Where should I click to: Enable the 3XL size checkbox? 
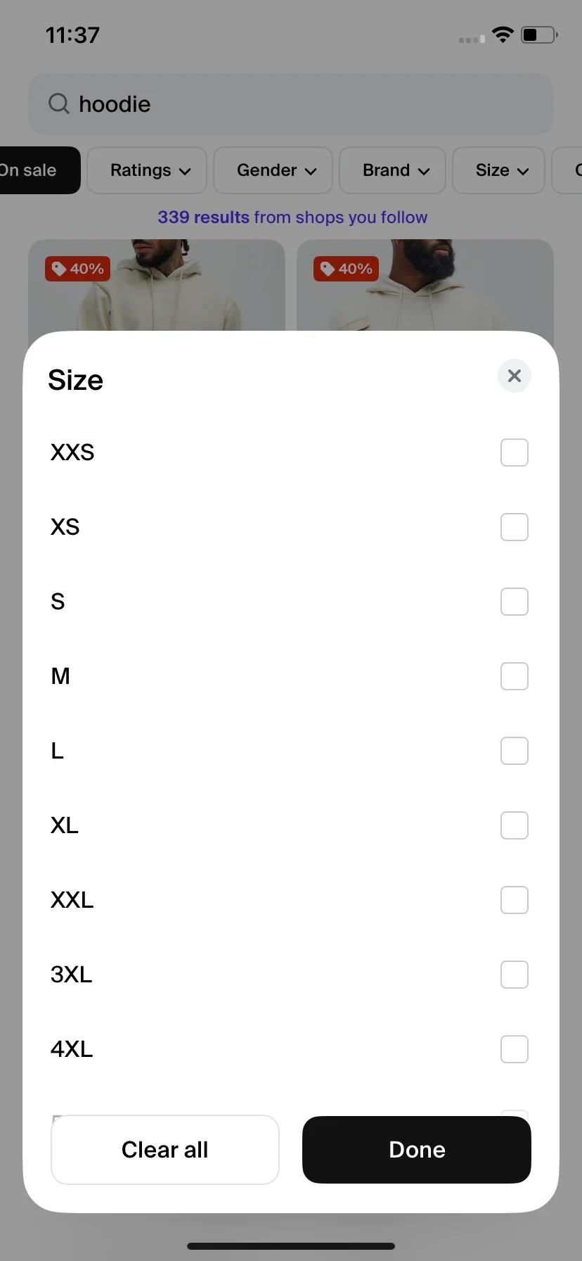[514, 975]
